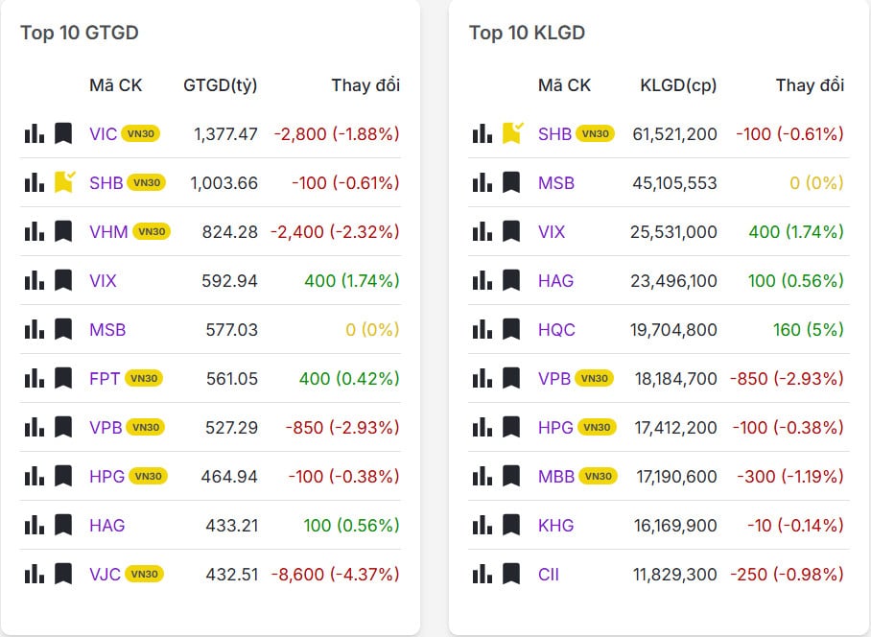Open chart icon for HQC row
The width and height of the screenshot is (871, 637).
pyautogui.click(x=483, y=329)
